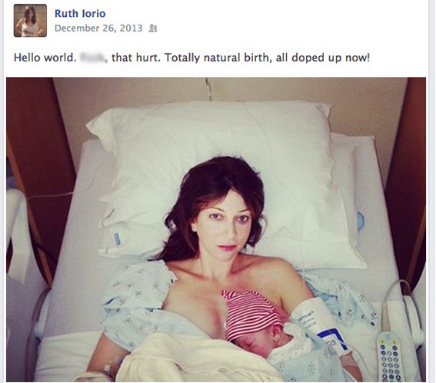Click the blue pillow tag in the photo
The image size is (436, 383).
tap(117, 239)
